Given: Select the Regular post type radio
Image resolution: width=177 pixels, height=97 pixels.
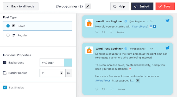Looking at the screenshot, I should (8, 35).
